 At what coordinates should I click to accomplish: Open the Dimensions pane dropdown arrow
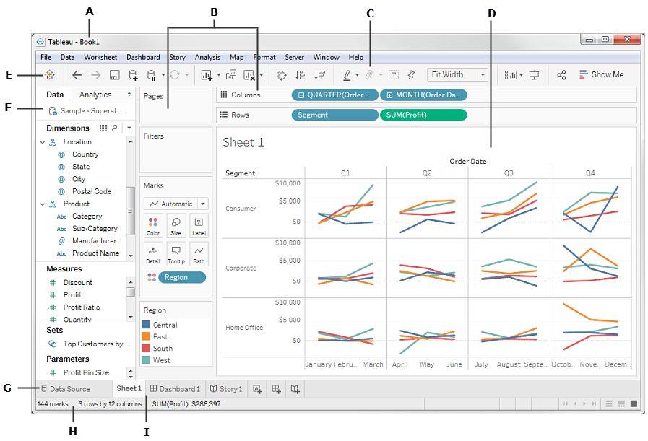click(129, 128)
